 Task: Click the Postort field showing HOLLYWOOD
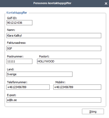(69, 61)
